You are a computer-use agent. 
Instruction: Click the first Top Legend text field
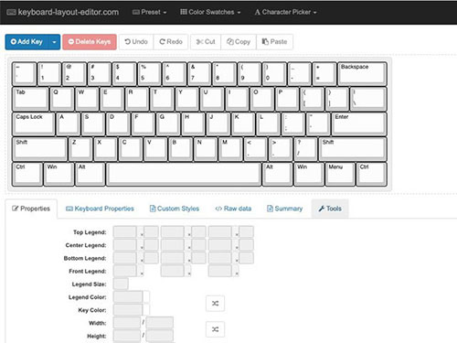pos(125,232)
